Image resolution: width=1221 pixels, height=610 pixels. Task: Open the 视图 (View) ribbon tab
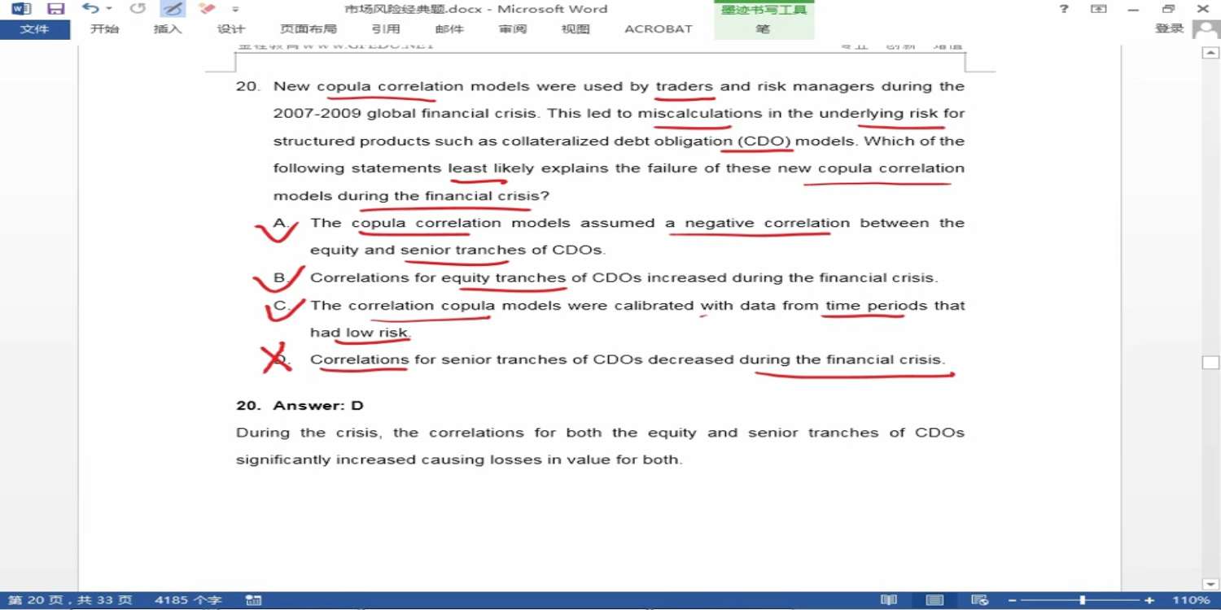coord(575,29)
